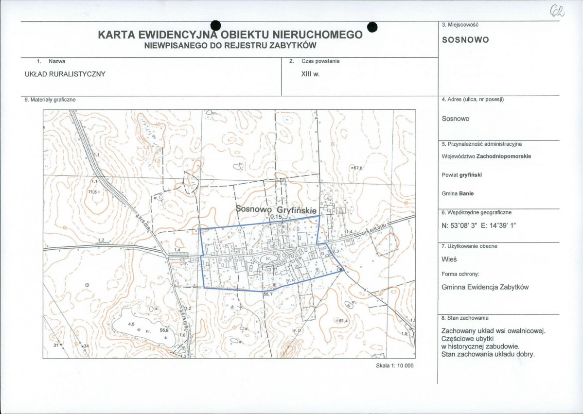Click the line 'Częściowe ubytki'
This screenshot has width=583, height=414.
point(467,339)
